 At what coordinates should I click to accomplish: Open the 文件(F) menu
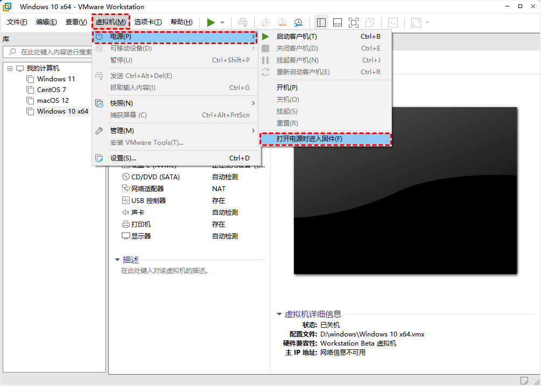point(17,22)
